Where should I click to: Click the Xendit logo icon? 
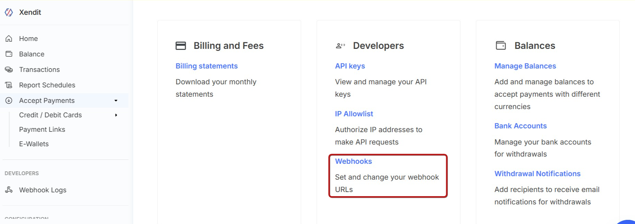9,12
